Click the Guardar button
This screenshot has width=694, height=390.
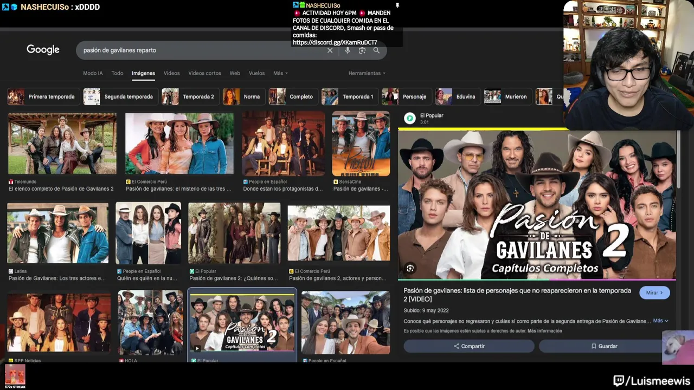[x=604, y=346]
